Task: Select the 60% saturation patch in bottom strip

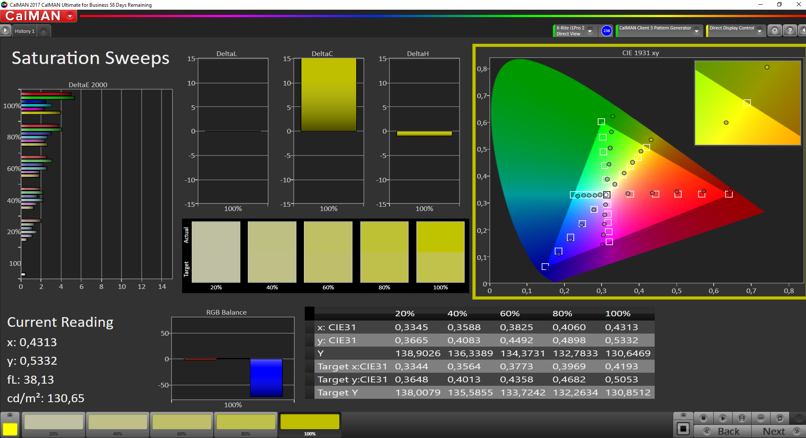Action: point(182,425)
